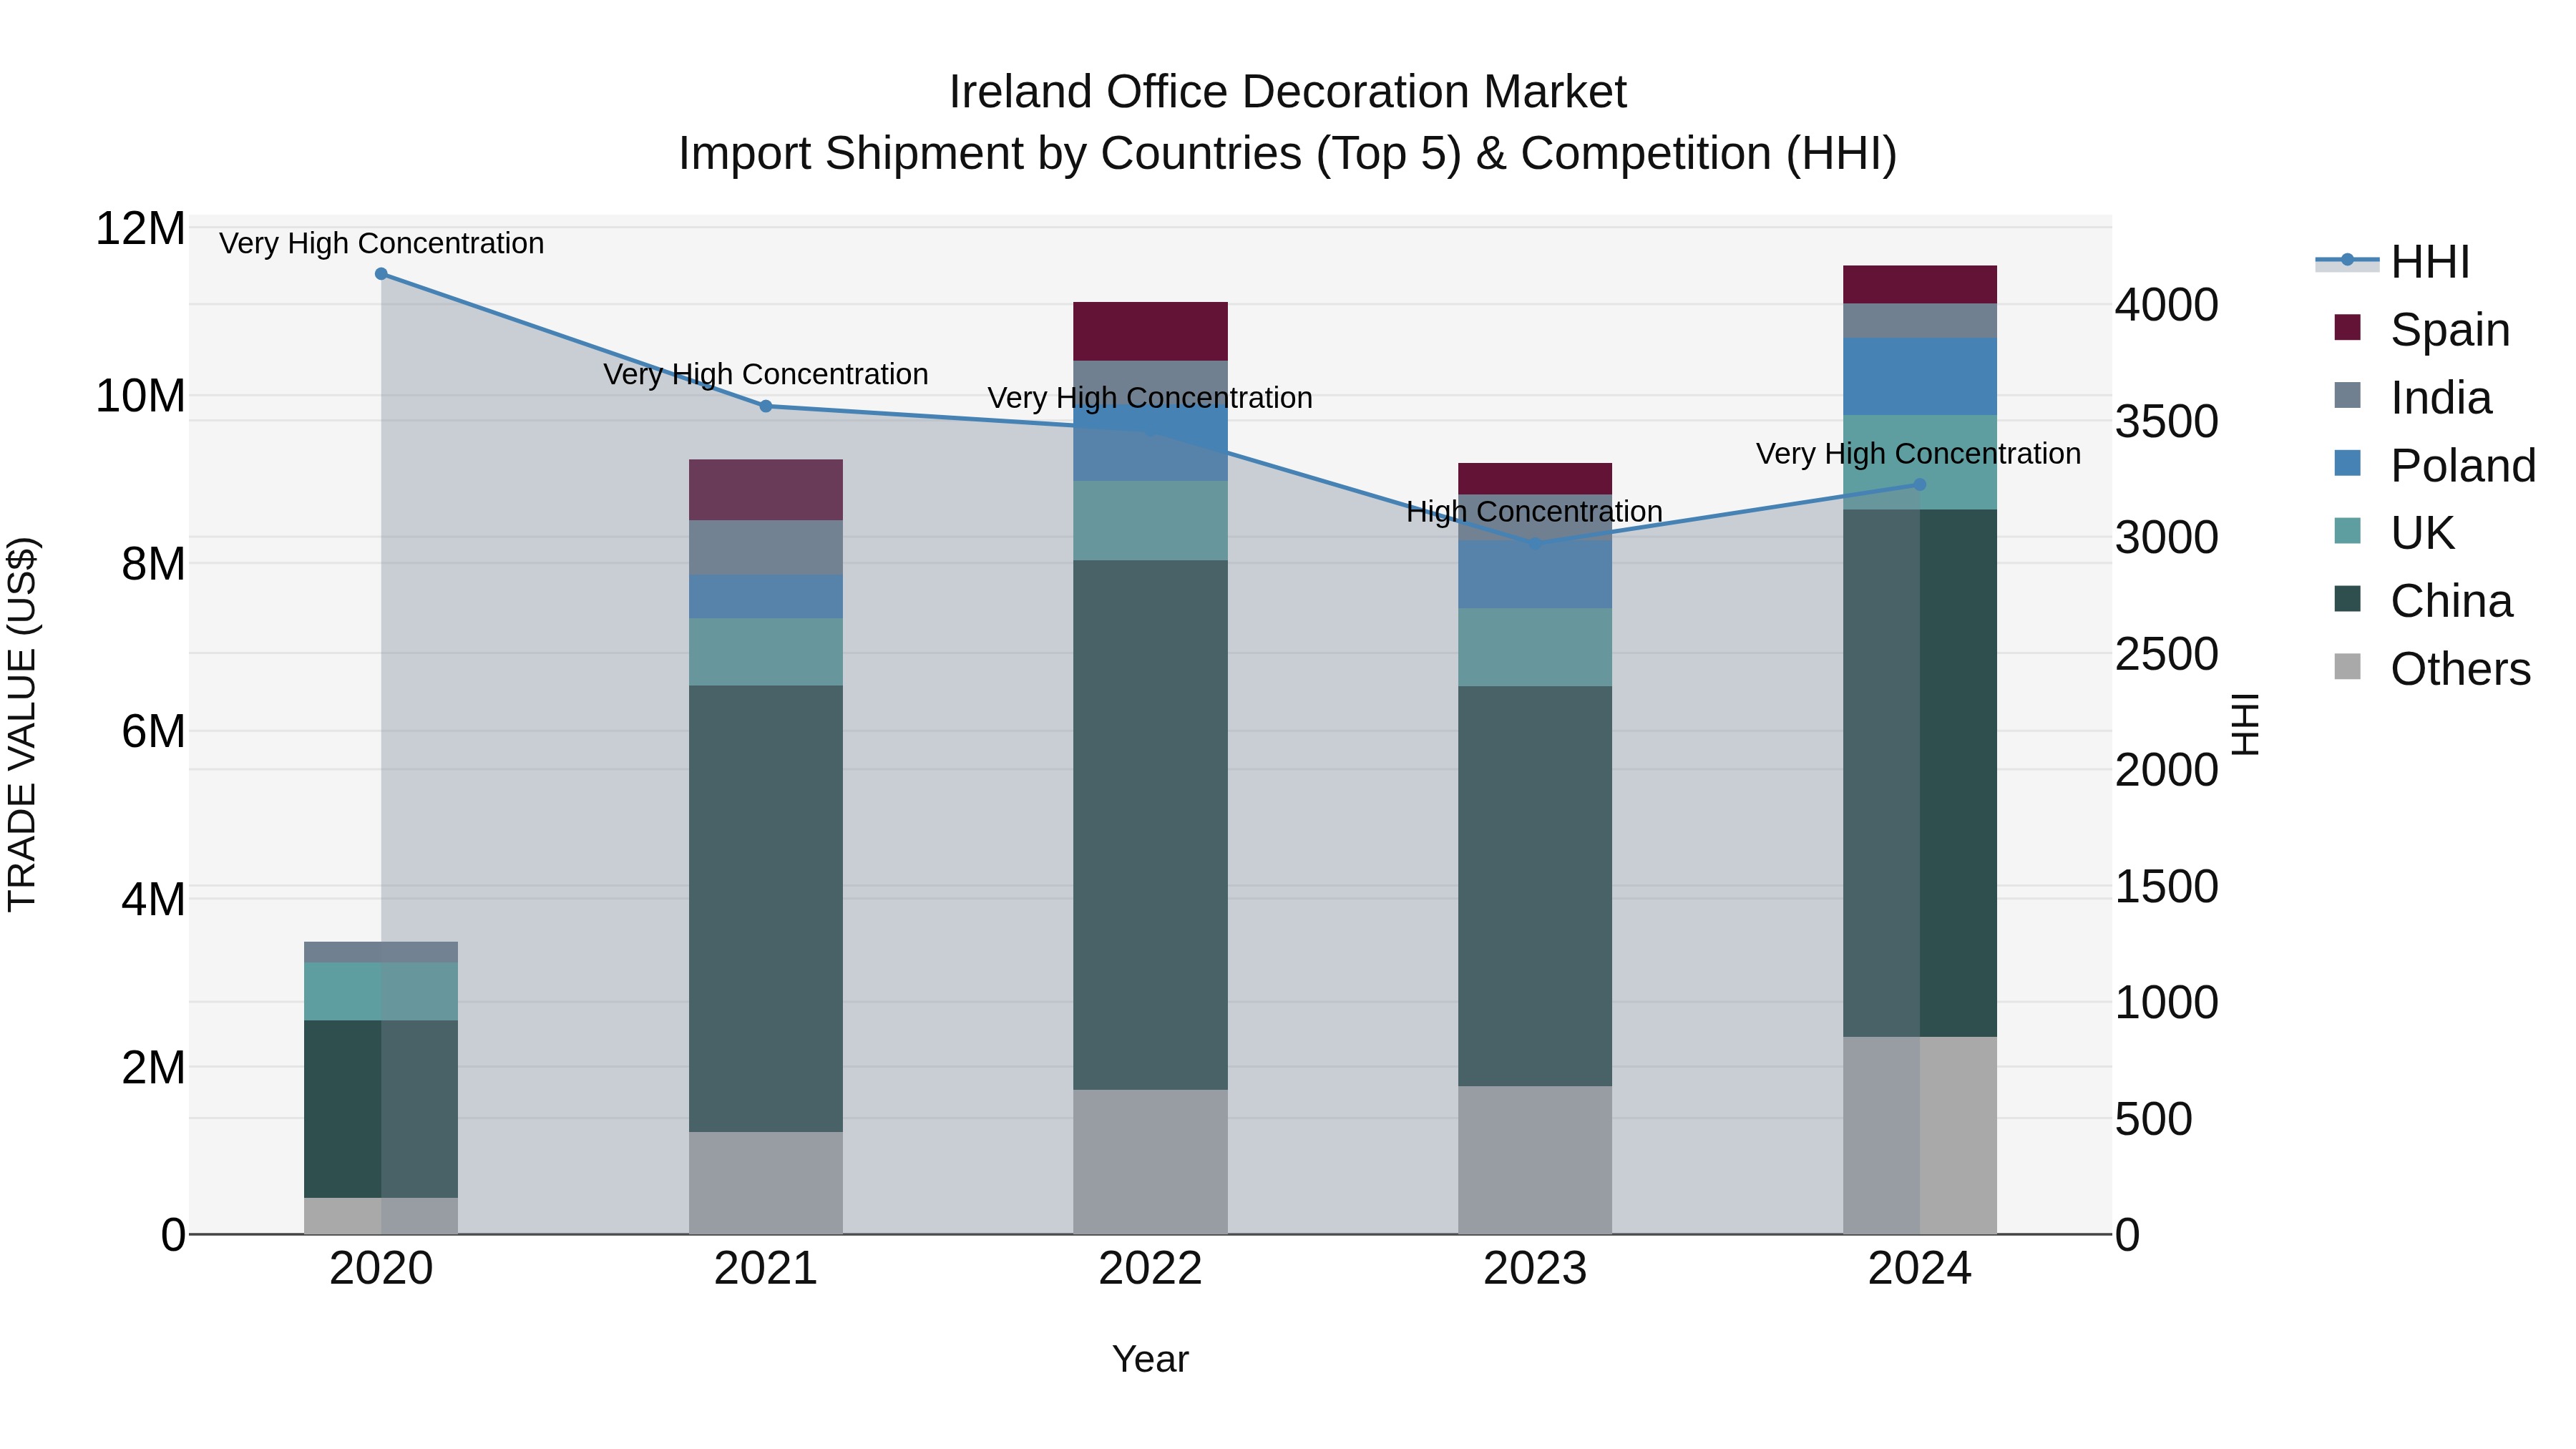
Task: Click the UK segment in the 2020 bar
Action: tap(381, 992)
